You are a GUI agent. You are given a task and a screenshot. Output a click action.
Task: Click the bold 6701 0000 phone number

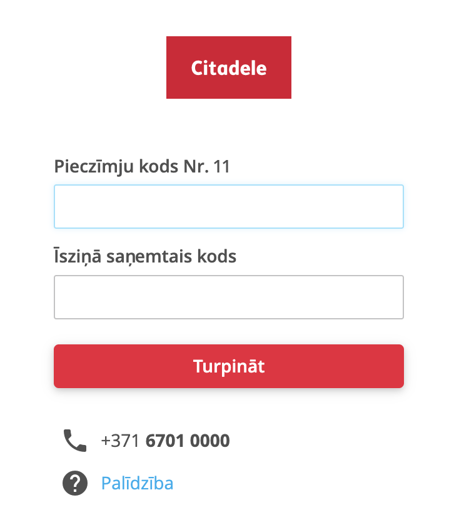(x=188, y=441)
